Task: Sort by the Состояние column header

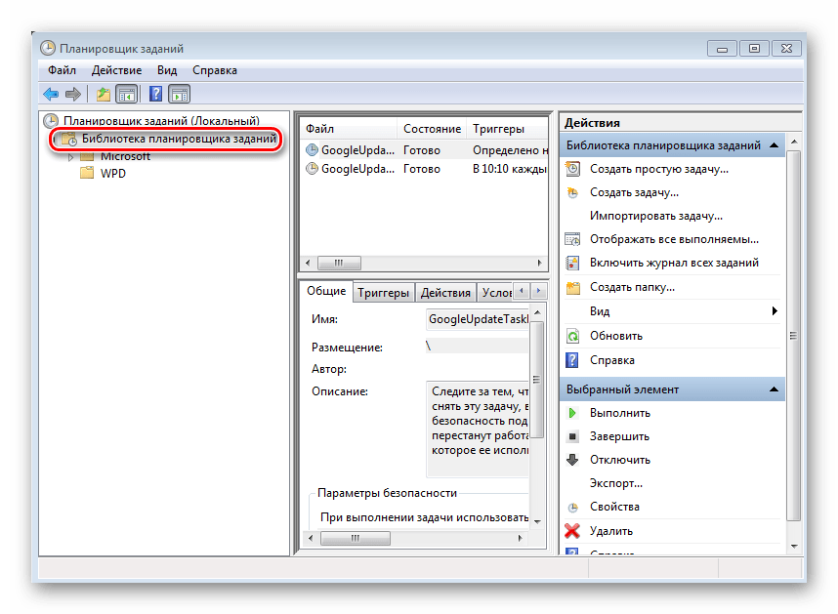Action: 432,129
